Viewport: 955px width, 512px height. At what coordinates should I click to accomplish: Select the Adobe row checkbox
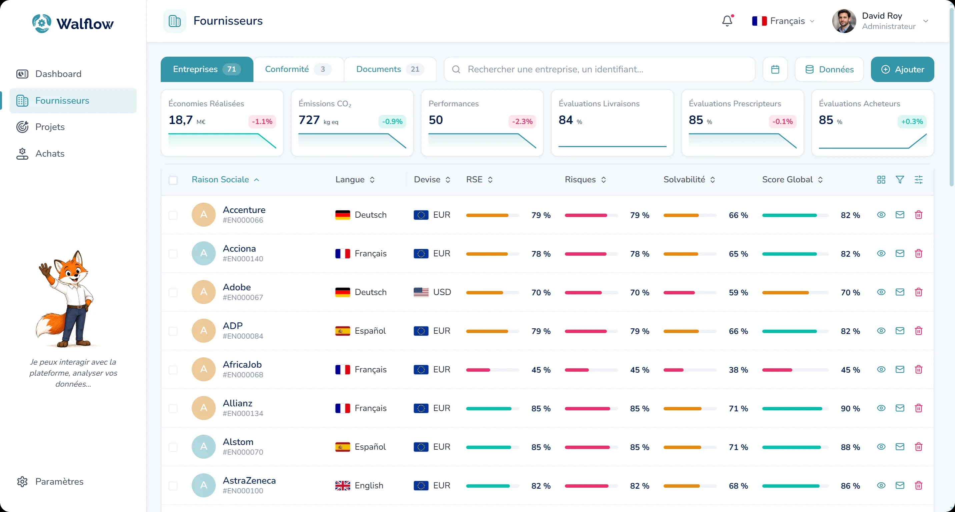[x=173, y=293]
